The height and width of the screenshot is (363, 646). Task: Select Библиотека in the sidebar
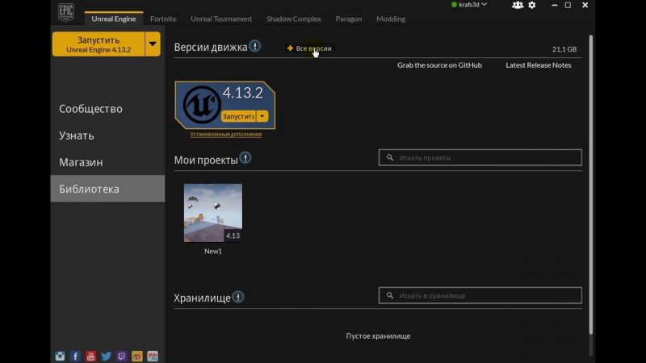point(107,189)
